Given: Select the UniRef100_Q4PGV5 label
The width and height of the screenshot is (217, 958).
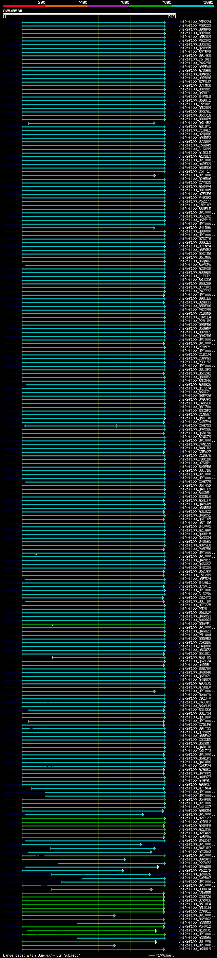Looking at the screenshot, I should coord(195,504).
